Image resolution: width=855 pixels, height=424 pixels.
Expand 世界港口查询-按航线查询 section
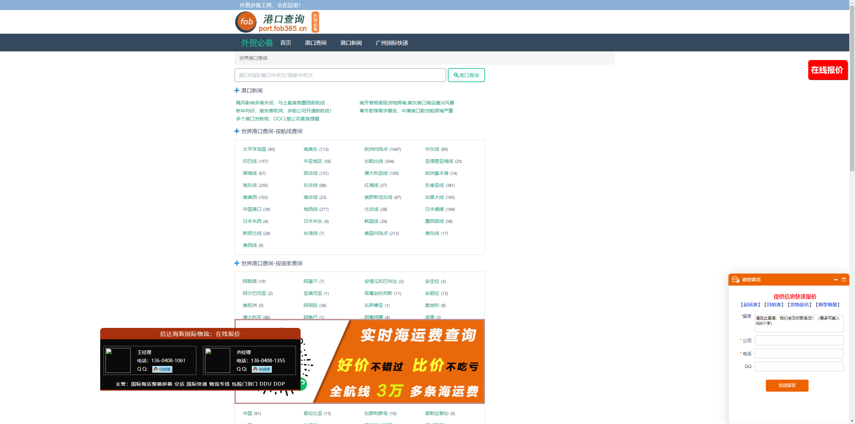236,131
